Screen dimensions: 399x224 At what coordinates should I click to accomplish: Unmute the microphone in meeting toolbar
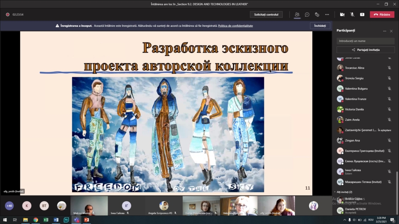352,14
